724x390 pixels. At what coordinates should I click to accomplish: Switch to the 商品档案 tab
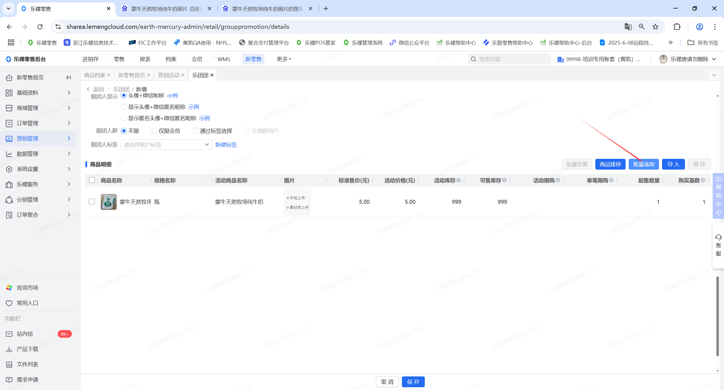94,75
